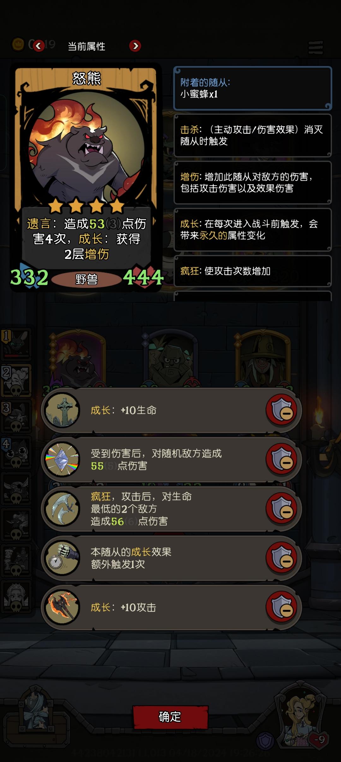Click the gold coin icon at top left

18,44
